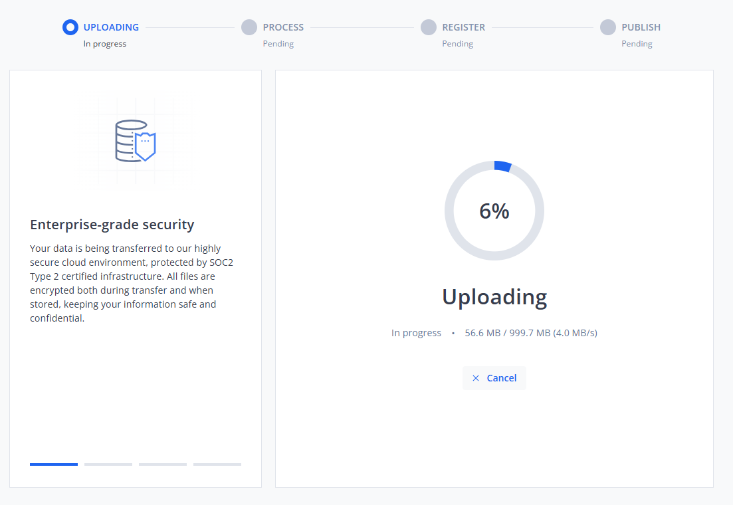Cancel the upload using the Cancel text
733x505 pixels.
(x=501, y=378)
